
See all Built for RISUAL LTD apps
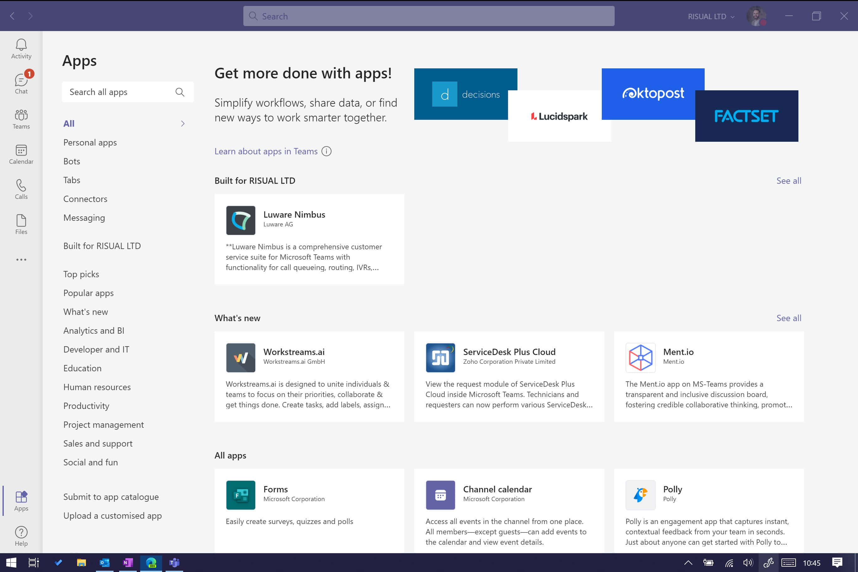(x=789, y=181)
